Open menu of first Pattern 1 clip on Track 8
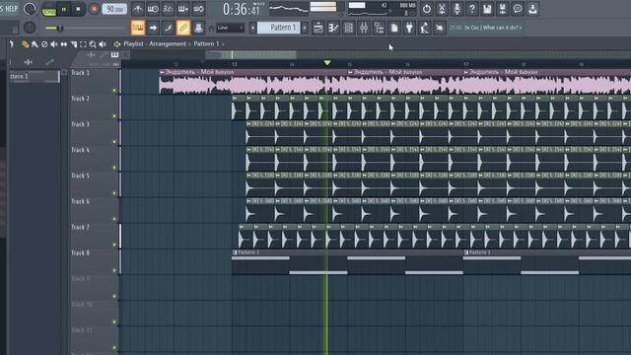 click(x=235, y=252)
